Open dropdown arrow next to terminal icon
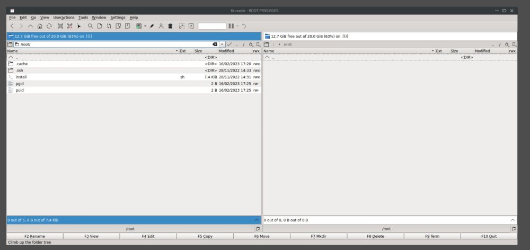This screenshot has width=530, height=250. pyautogui.click(x=145, y=26)
